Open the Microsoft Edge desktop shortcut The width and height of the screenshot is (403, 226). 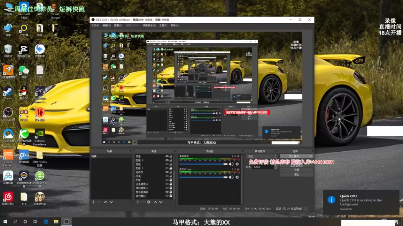click(24, 10)
